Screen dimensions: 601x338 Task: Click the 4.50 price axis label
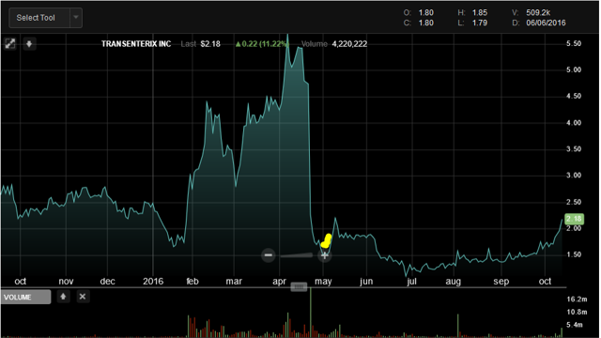coord(574,96)
